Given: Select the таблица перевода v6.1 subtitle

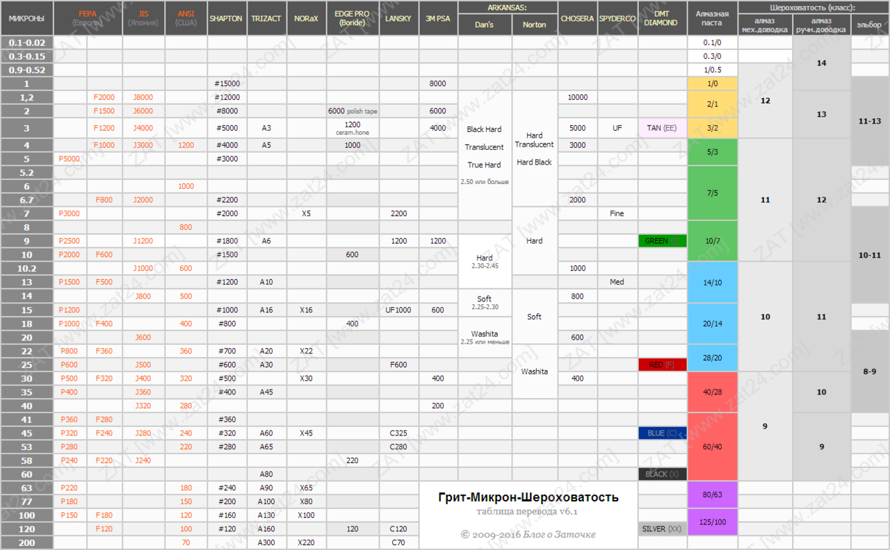Looking at the screenshot, I should pyautogui.click(x=527, y=512).
